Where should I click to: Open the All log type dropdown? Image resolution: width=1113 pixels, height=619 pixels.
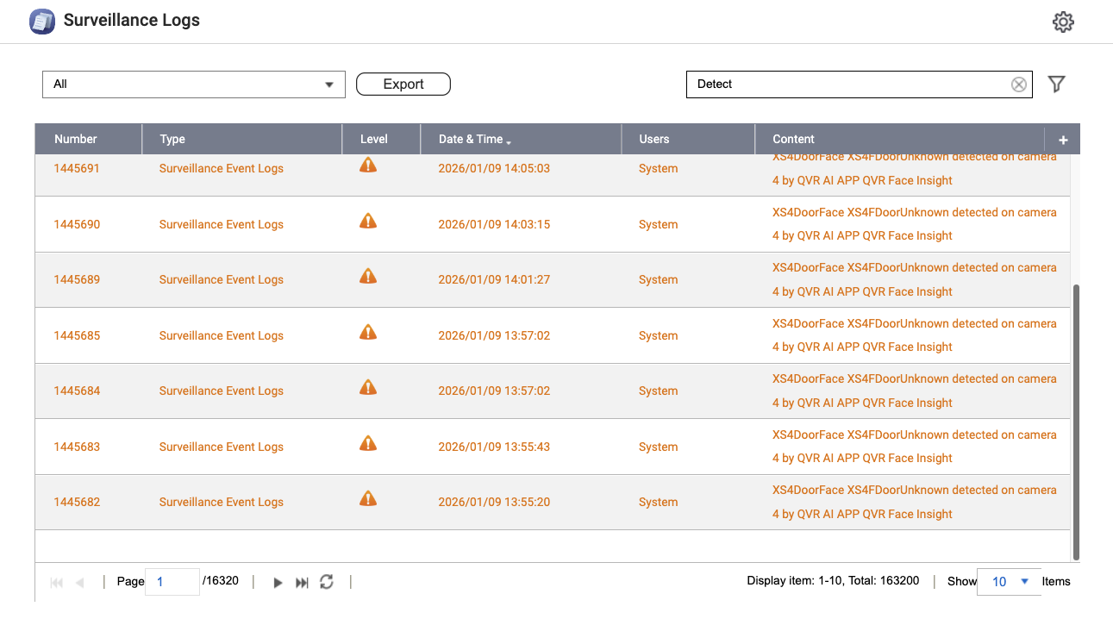pos(193,84)
